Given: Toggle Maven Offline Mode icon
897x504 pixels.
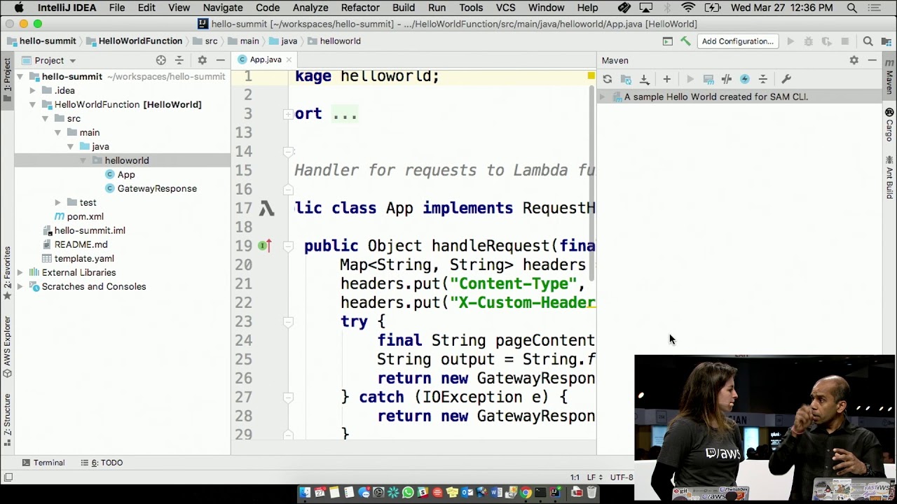Looking at the screenshot, I should pos(727,79).
